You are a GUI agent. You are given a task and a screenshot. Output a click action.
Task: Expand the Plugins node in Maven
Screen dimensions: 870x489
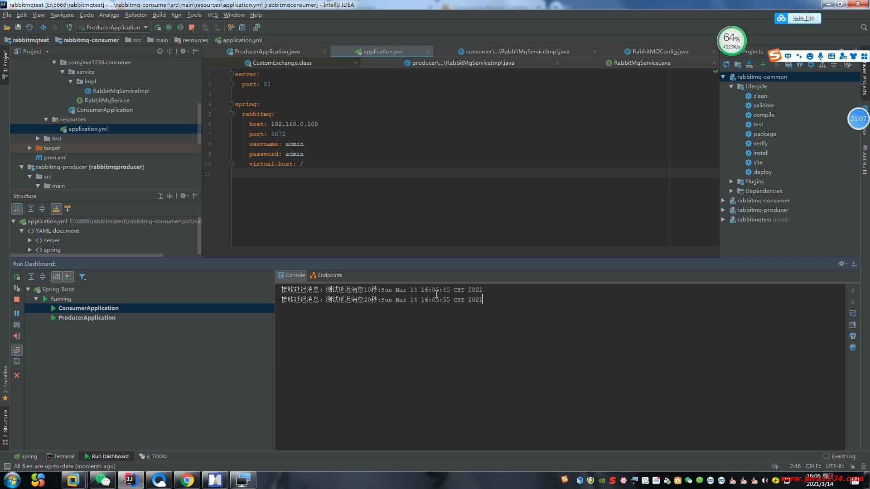point(731,182)
